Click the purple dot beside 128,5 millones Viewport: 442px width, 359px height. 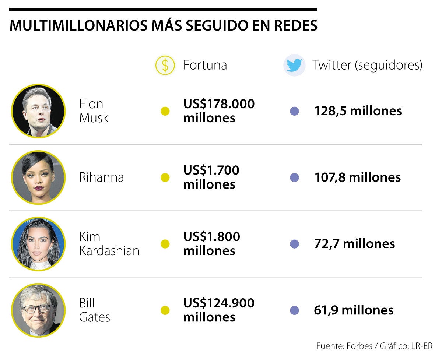tap(294, 111)
